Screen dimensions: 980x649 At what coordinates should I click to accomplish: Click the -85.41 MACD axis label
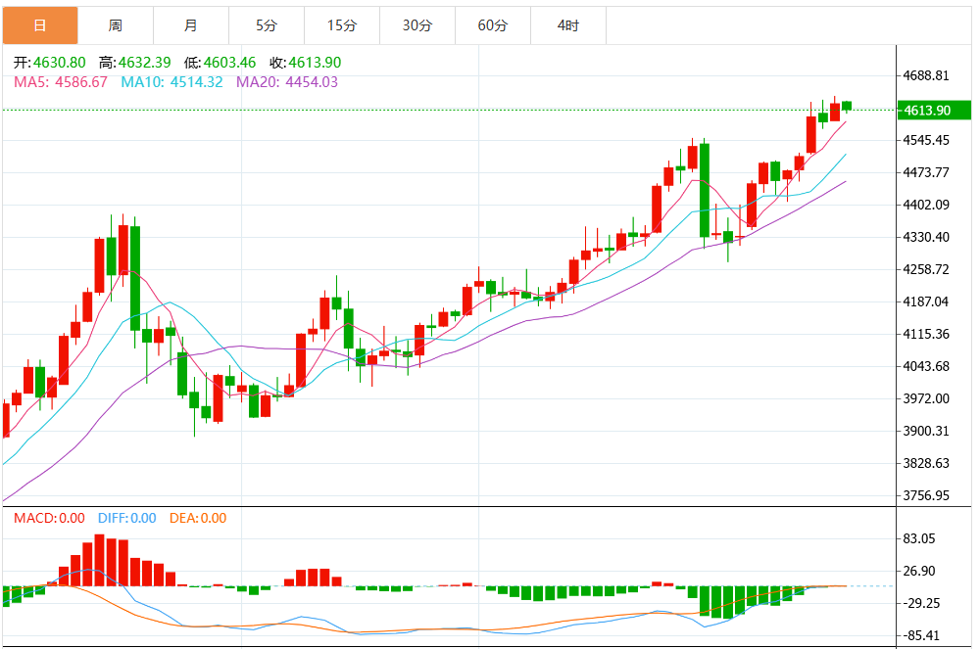(x=922, y=636)
